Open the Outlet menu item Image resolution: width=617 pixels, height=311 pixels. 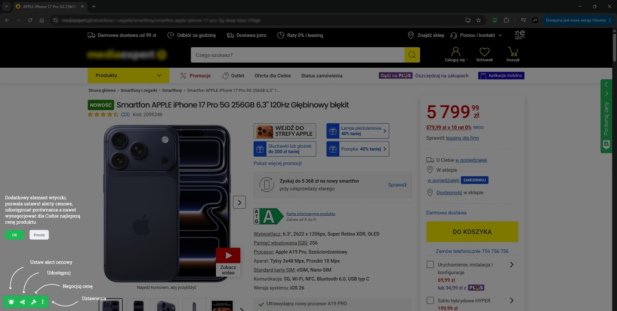point(233,76)
